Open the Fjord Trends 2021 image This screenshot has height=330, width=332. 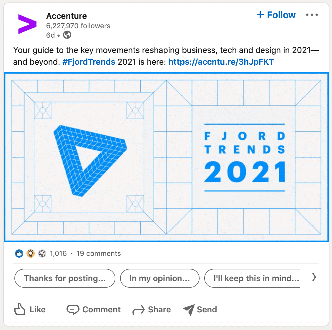166,157
